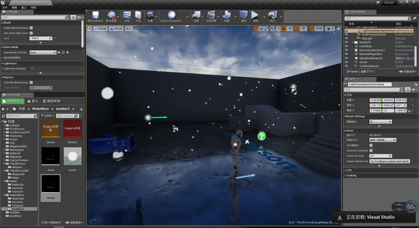Open the 编辑 (Edit) menu
Viewport: 419px width, 228px height.
[x=15, y=7]
